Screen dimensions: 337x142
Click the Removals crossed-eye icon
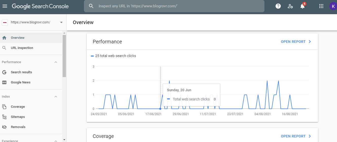point(4,127)
